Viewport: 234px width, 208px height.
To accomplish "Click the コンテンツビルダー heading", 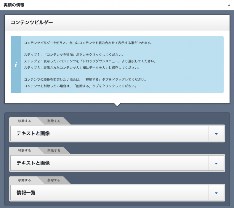I will (32, 23).
